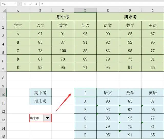Viewport: 164px width, 139px height.
Task: Select row 8 header
Action: pos(3,76)
